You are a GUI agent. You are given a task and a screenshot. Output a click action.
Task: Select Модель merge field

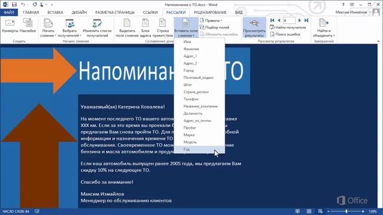(199, 142)
